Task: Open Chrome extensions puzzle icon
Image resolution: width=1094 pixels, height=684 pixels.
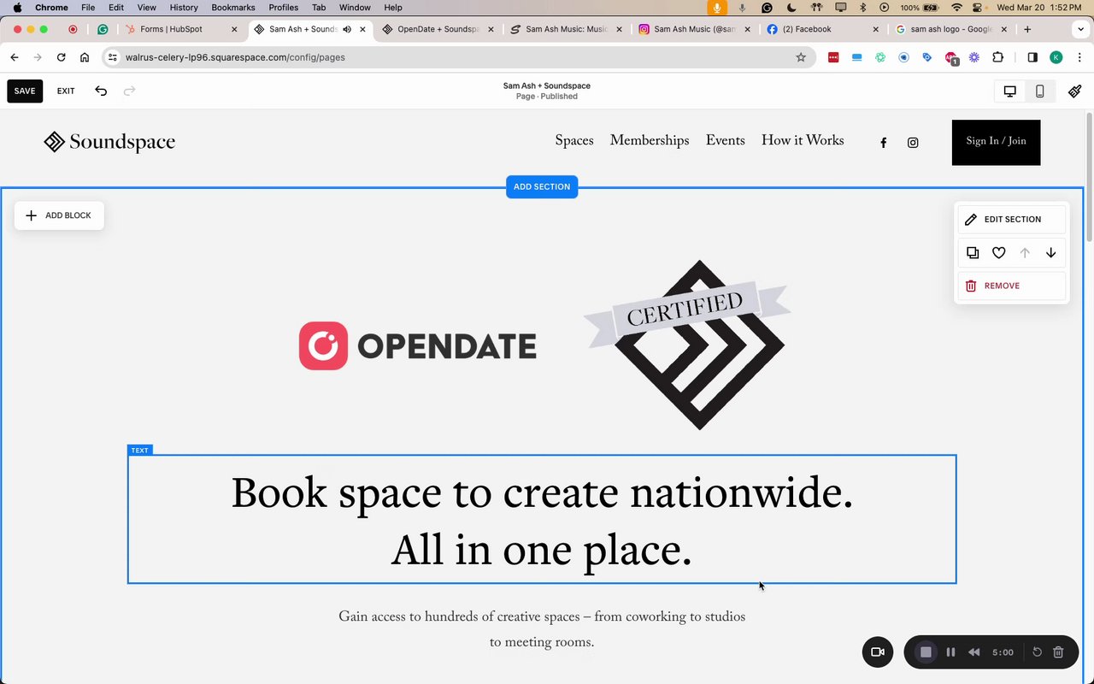Action: click(x=997, y=57)
